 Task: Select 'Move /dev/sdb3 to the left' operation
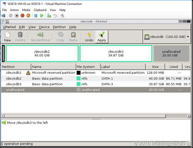(x=27, y=123)
